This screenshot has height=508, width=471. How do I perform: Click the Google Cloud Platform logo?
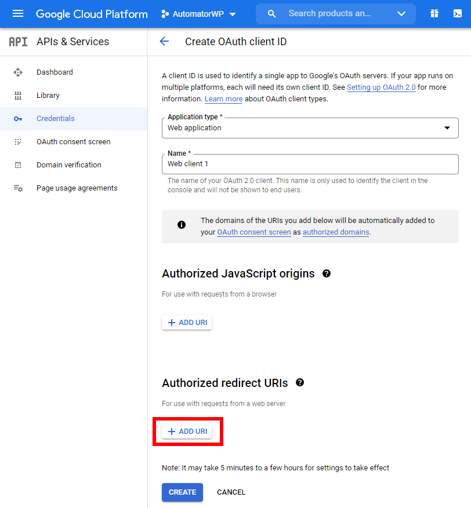[x=92, y=14]
